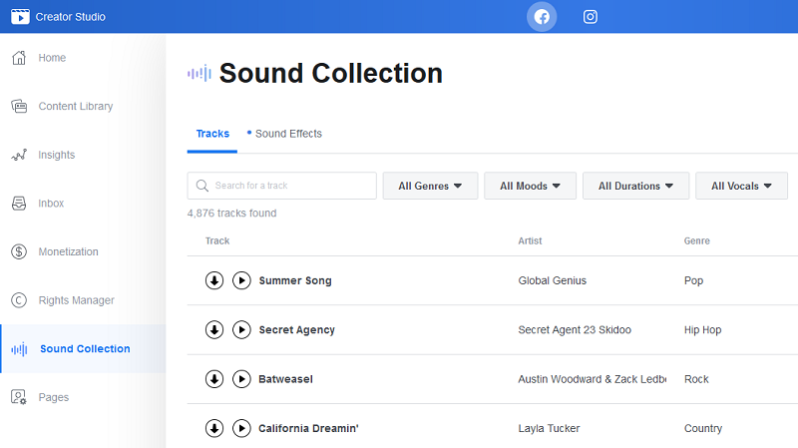Play the California Dreamin' track
The image size is (798, 448).
pos(241,428)
